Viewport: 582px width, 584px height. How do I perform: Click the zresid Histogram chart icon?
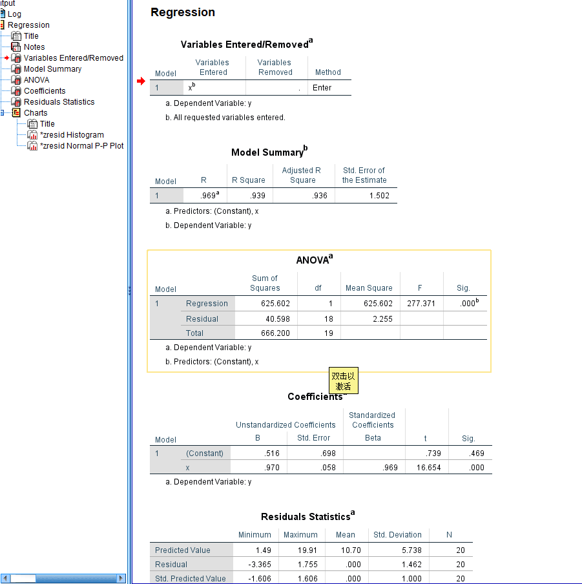pos(32,135)
